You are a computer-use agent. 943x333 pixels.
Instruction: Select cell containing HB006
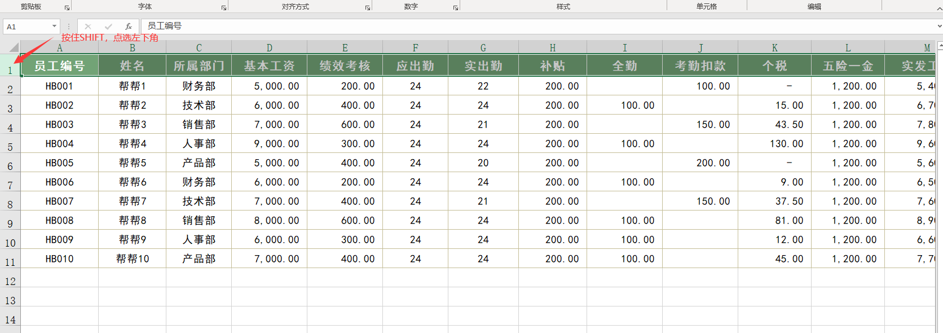[59, 182]
